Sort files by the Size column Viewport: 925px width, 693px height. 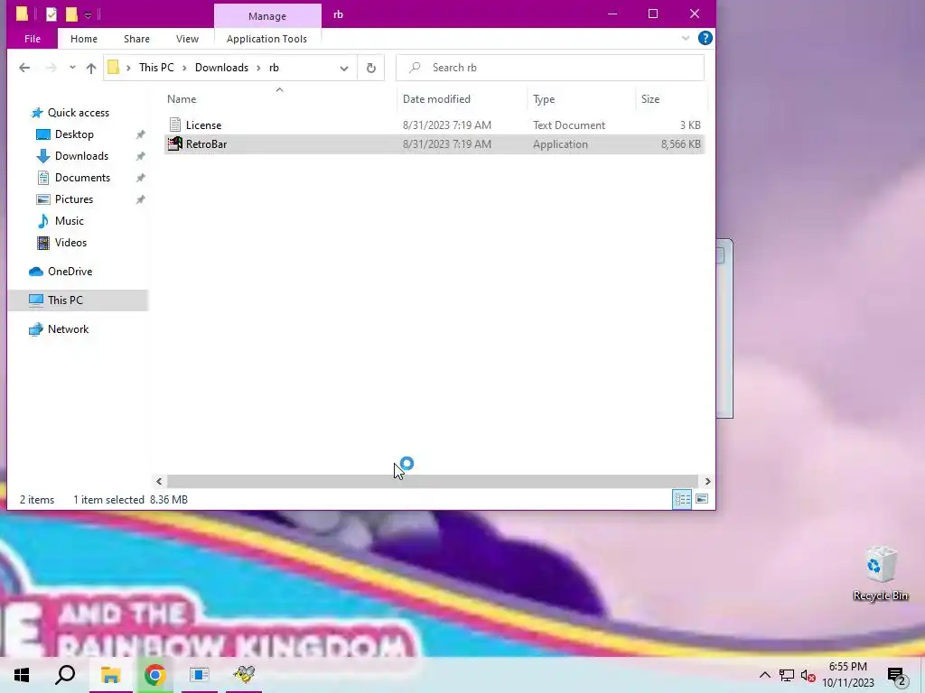[650, 99]
